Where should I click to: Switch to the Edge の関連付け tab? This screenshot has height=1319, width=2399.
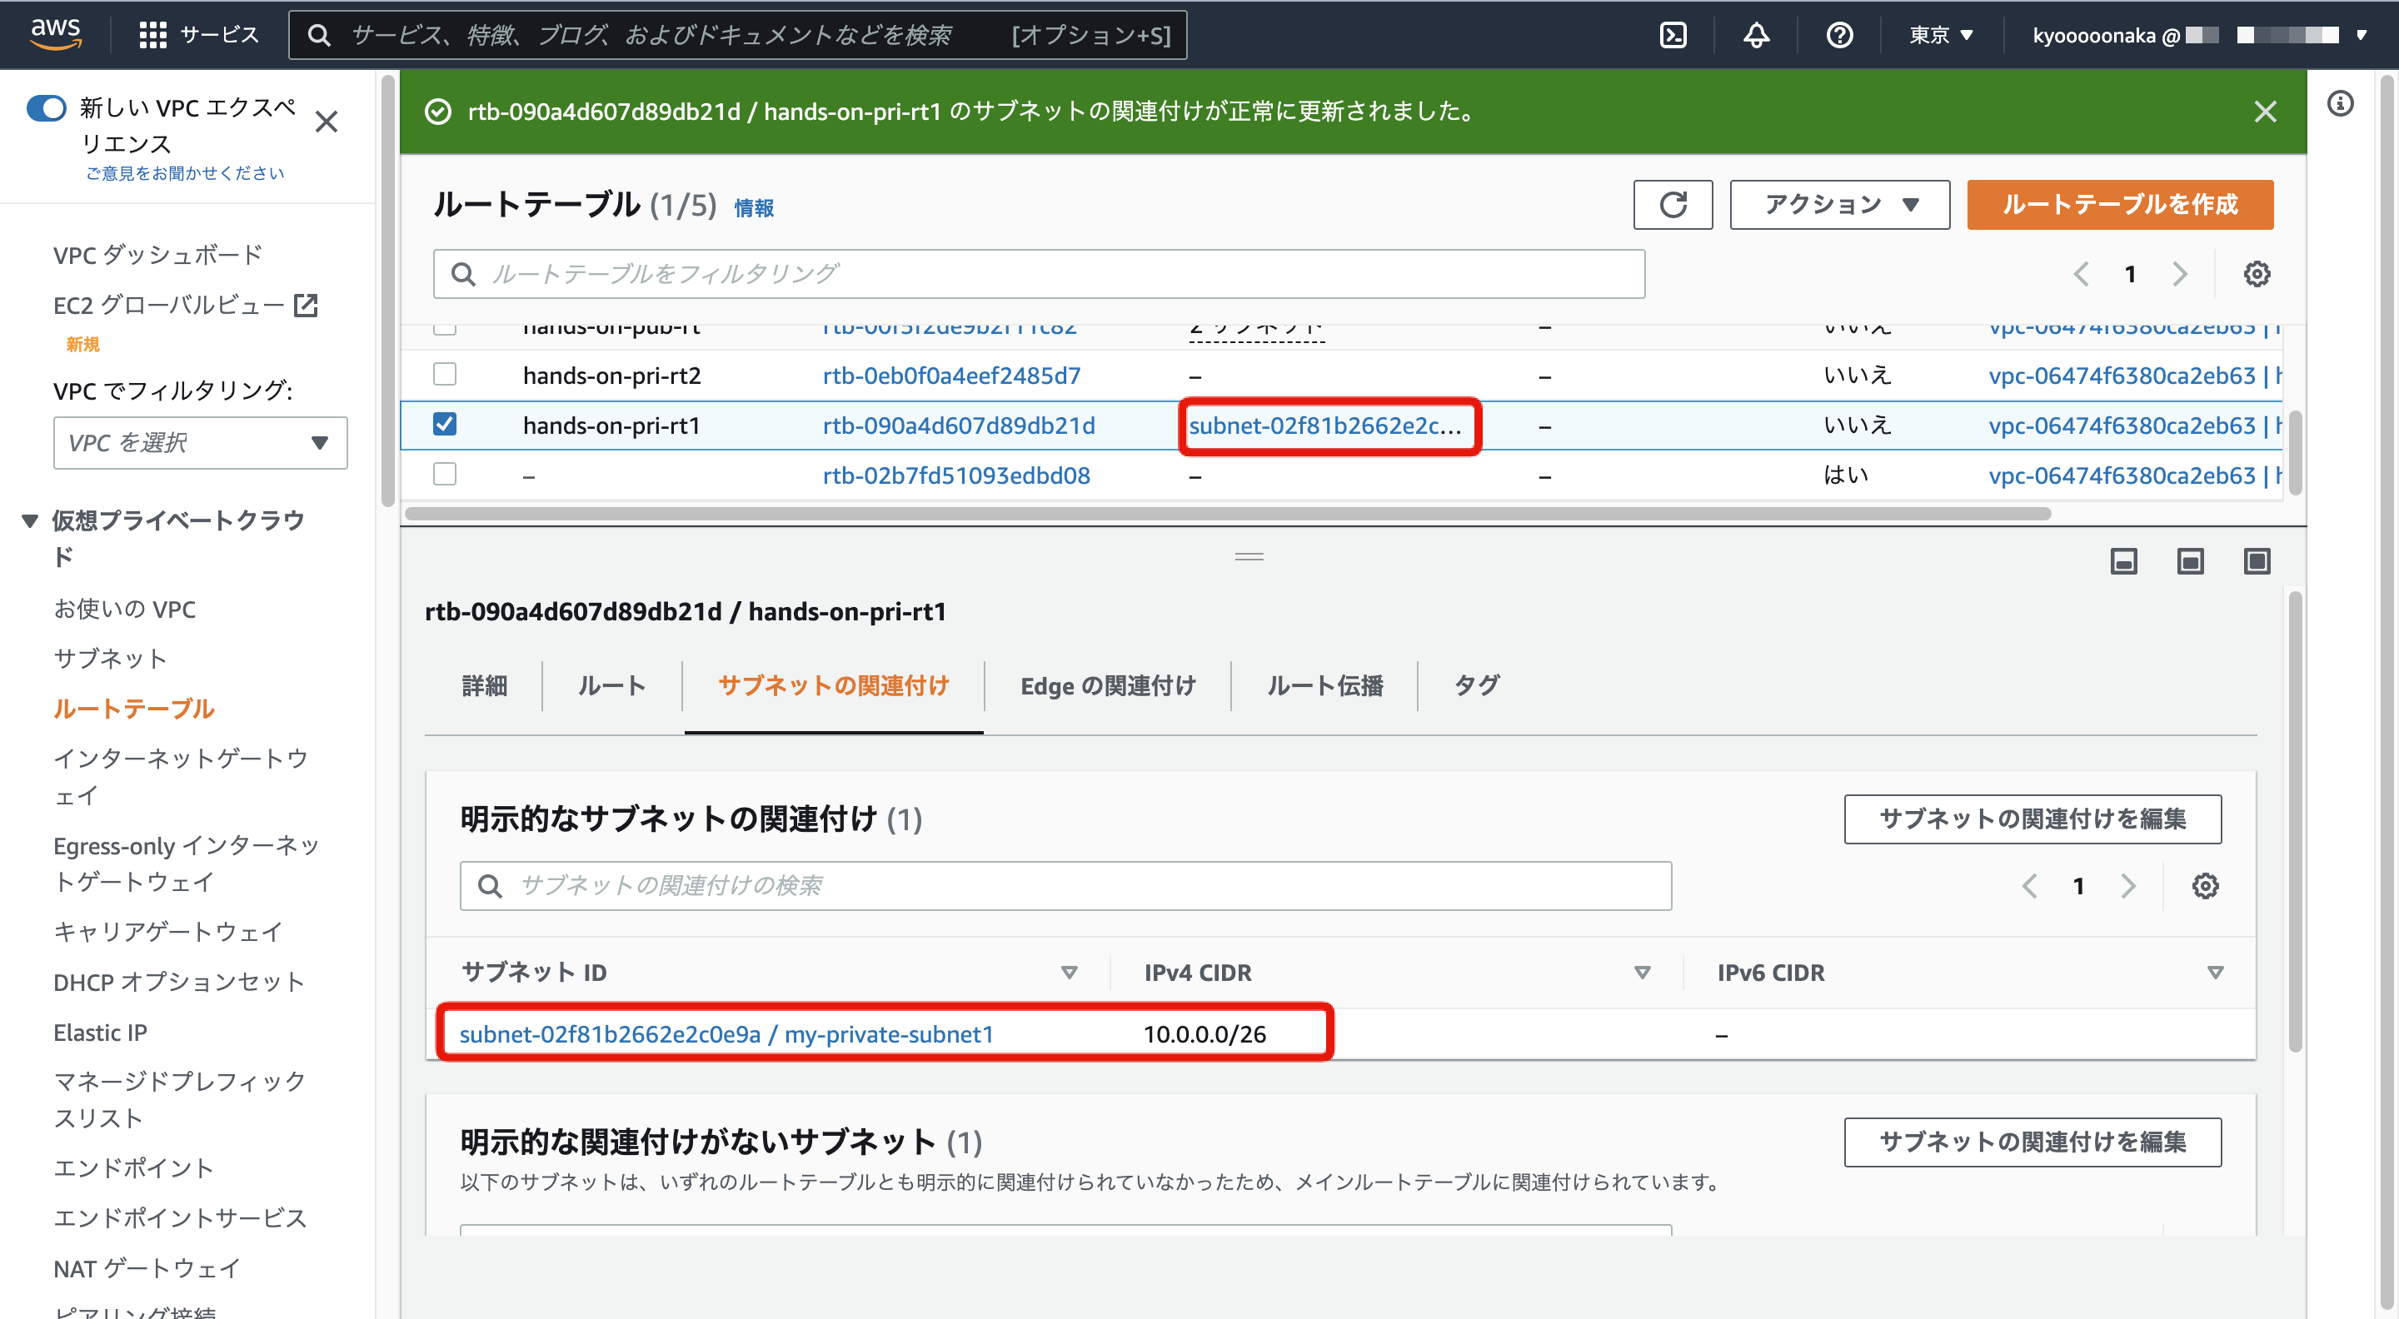point(1108,686)
